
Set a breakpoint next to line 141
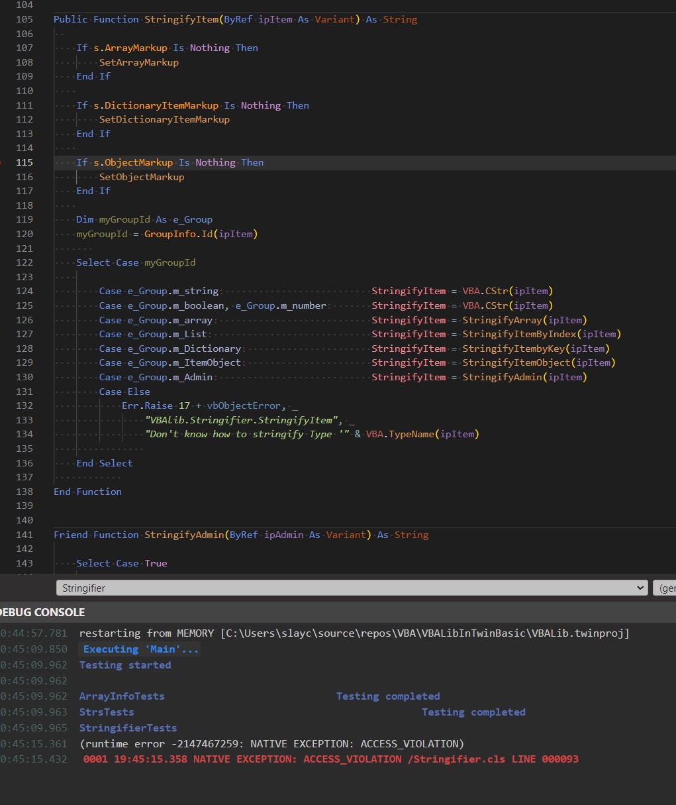pos(5,535)
